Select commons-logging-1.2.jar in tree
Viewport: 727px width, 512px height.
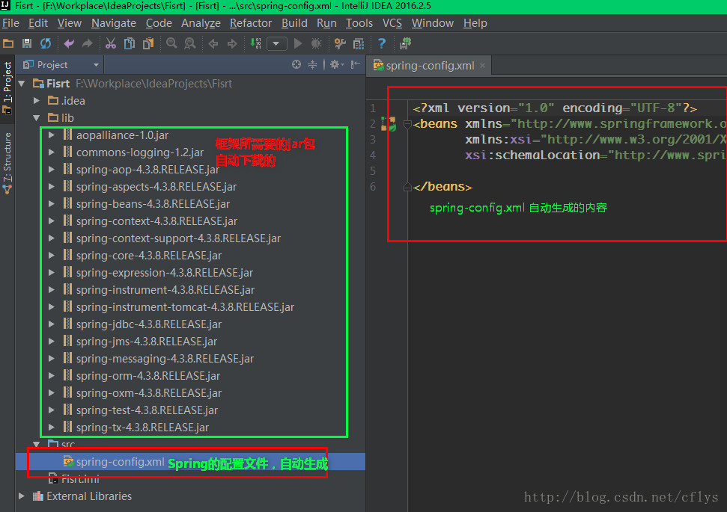point(140,152)
